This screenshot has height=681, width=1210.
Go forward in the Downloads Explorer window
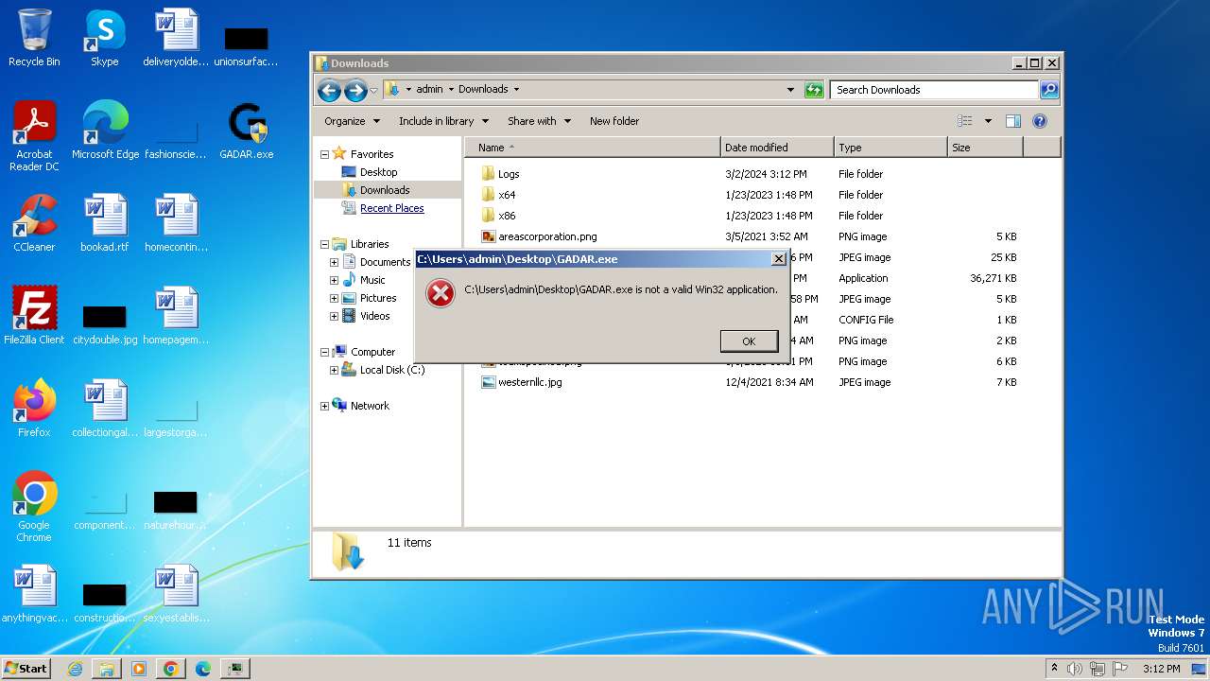355,90
